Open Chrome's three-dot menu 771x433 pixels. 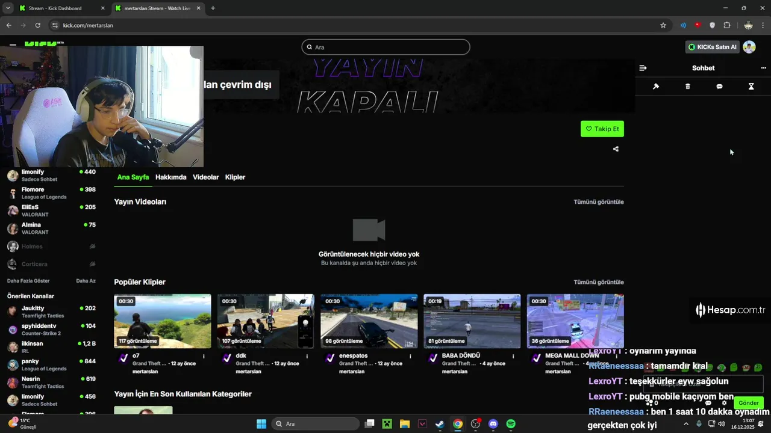(763, 25)
